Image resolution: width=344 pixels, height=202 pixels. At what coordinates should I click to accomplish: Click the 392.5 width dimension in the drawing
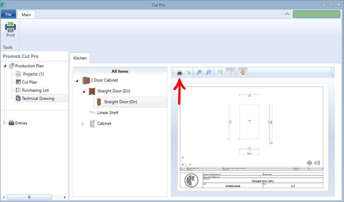click(x=249, y=154)
